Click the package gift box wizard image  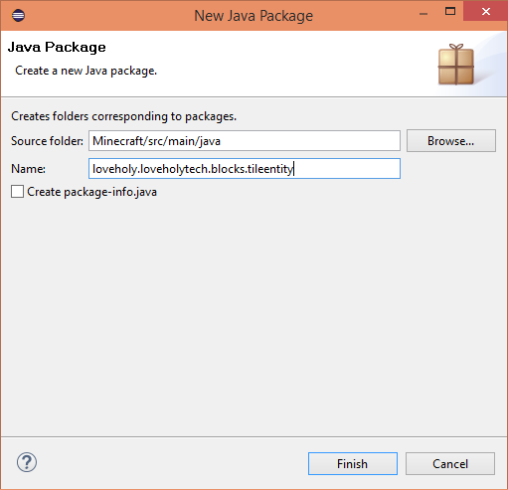point(456,65)
